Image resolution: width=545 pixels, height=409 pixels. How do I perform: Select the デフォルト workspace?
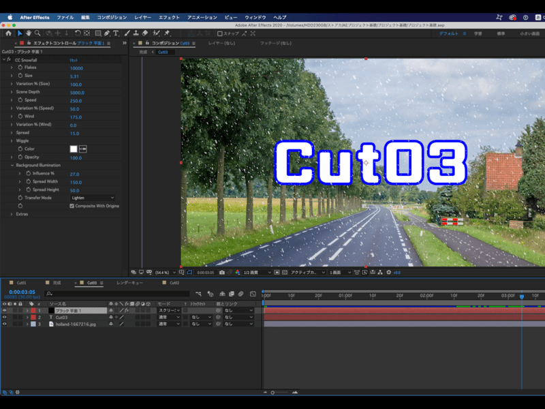pos(448,33)
